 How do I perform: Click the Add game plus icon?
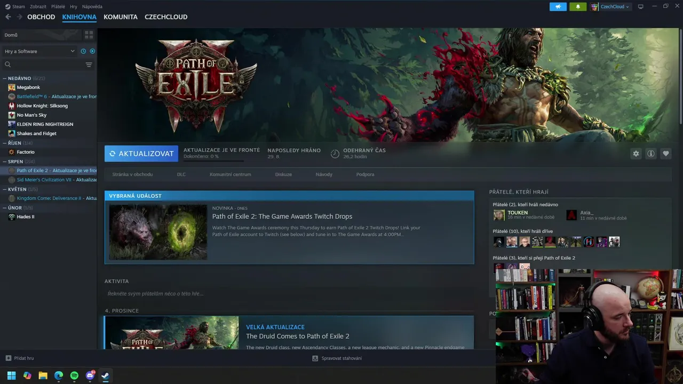[8, 358]
